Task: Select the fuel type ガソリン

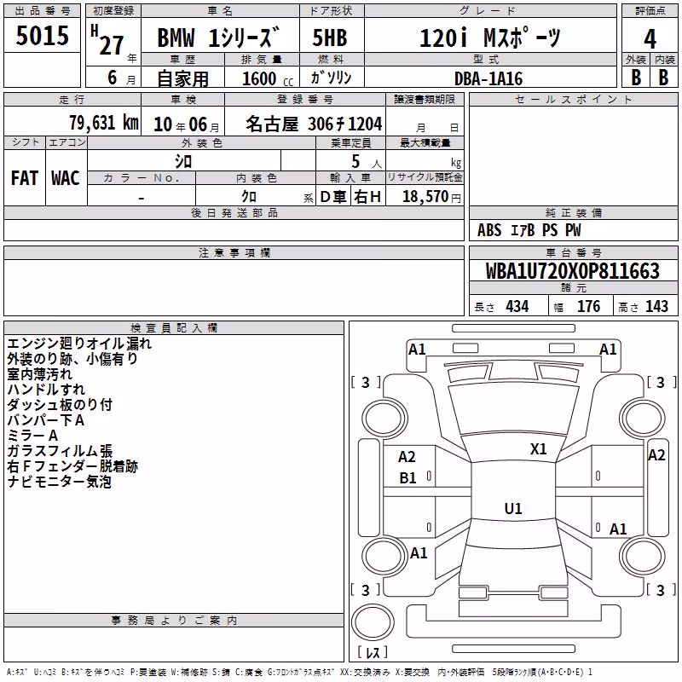Action: (331, 78)
